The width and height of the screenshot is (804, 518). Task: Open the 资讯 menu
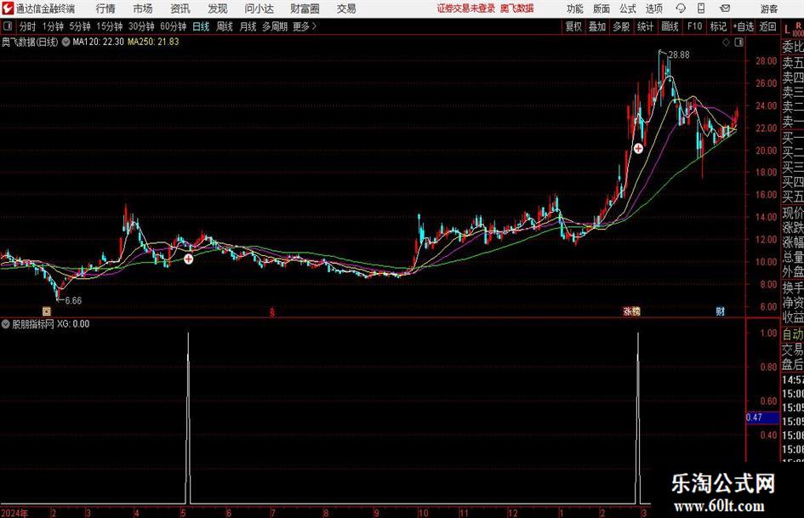pos(180,9)
